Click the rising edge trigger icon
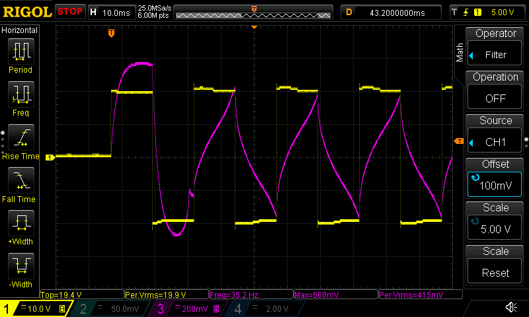 click(466, 13)
